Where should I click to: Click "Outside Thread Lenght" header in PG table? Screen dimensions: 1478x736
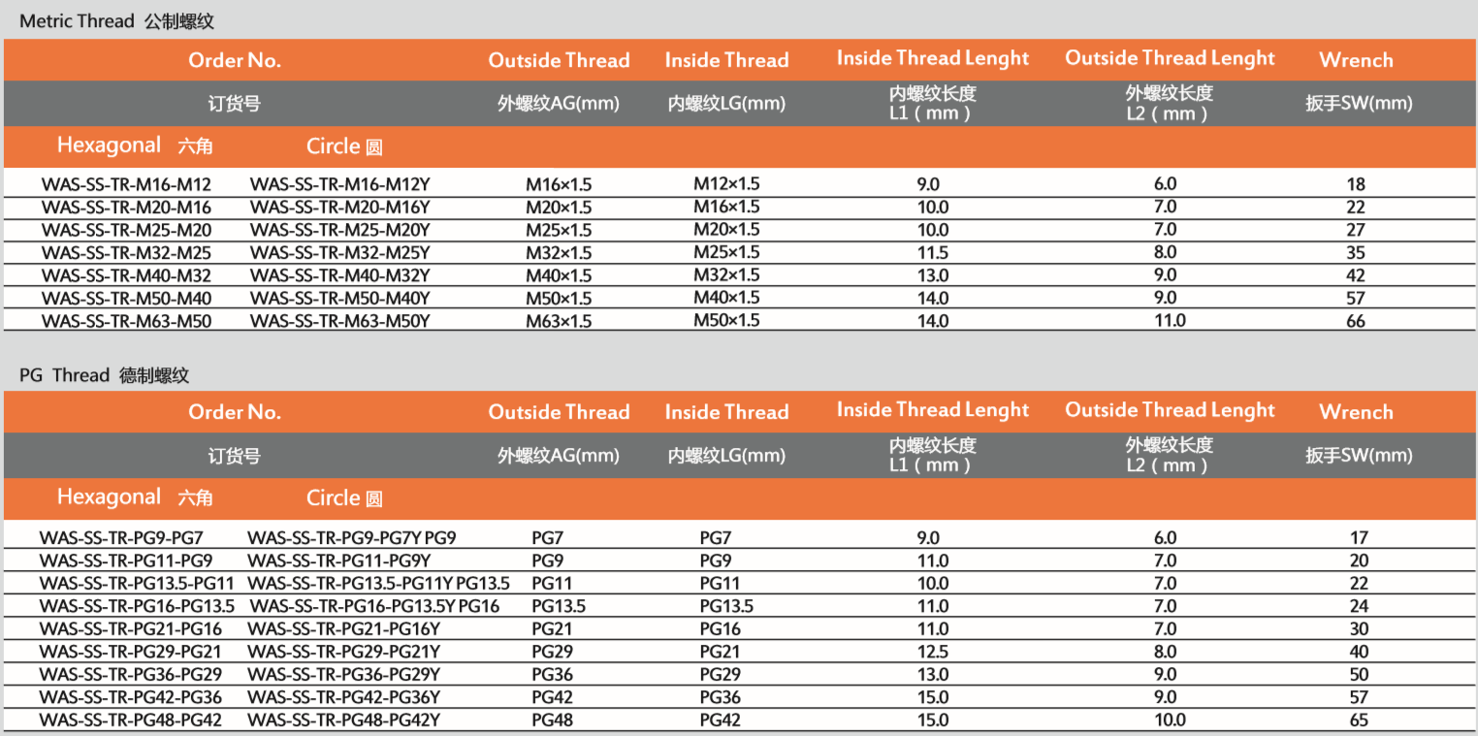[1170, 410]
